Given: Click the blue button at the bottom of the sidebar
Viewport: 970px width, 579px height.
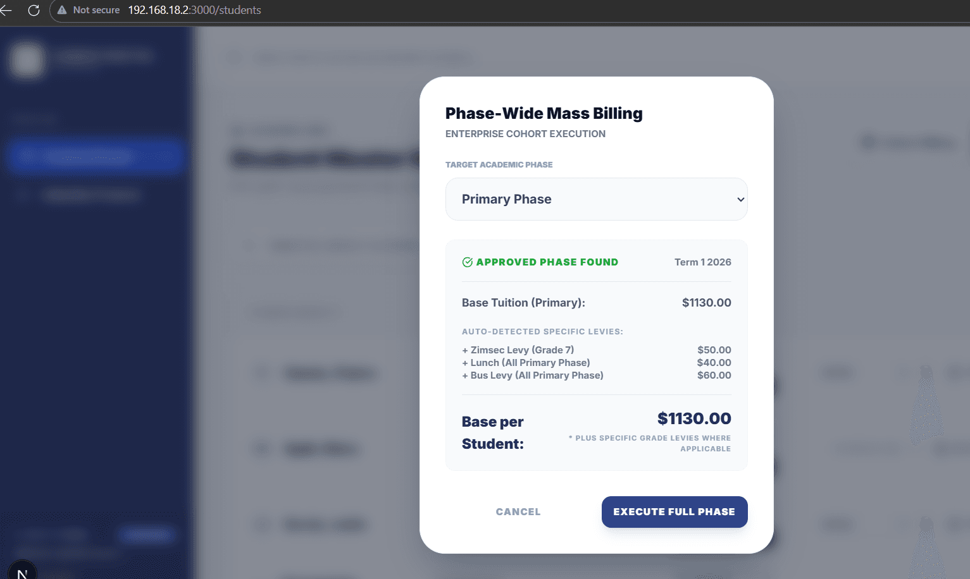Looking at the screenshot, I should pos(147,534).
